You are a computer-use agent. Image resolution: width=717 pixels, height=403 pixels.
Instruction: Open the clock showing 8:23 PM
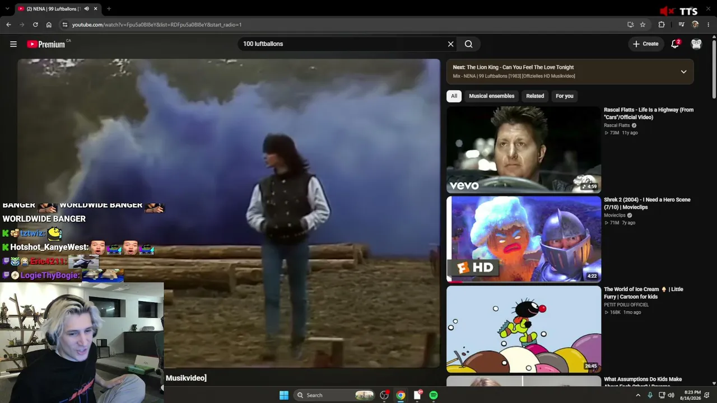pos(690,395)
